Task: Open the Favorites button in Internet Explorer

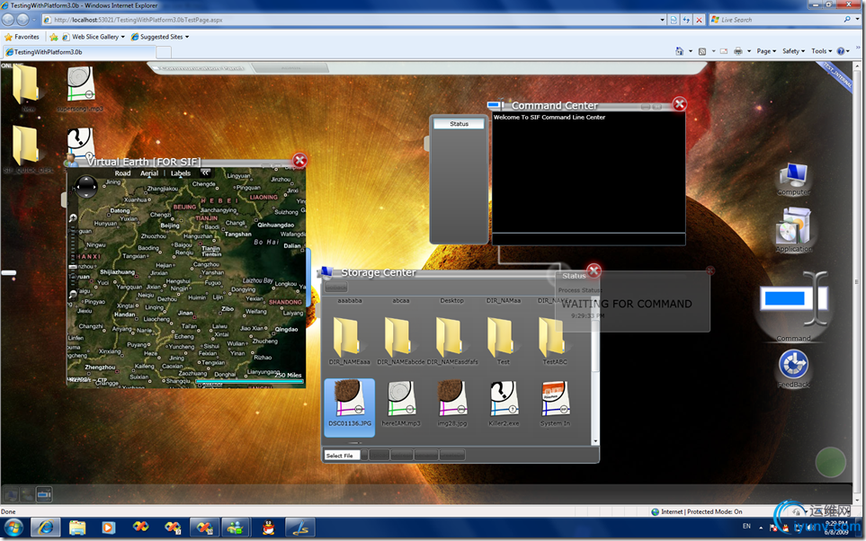Action: coord(22,37)
